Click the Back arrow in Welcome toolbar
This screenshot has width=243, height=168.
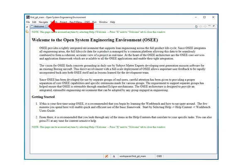(201, 26)
